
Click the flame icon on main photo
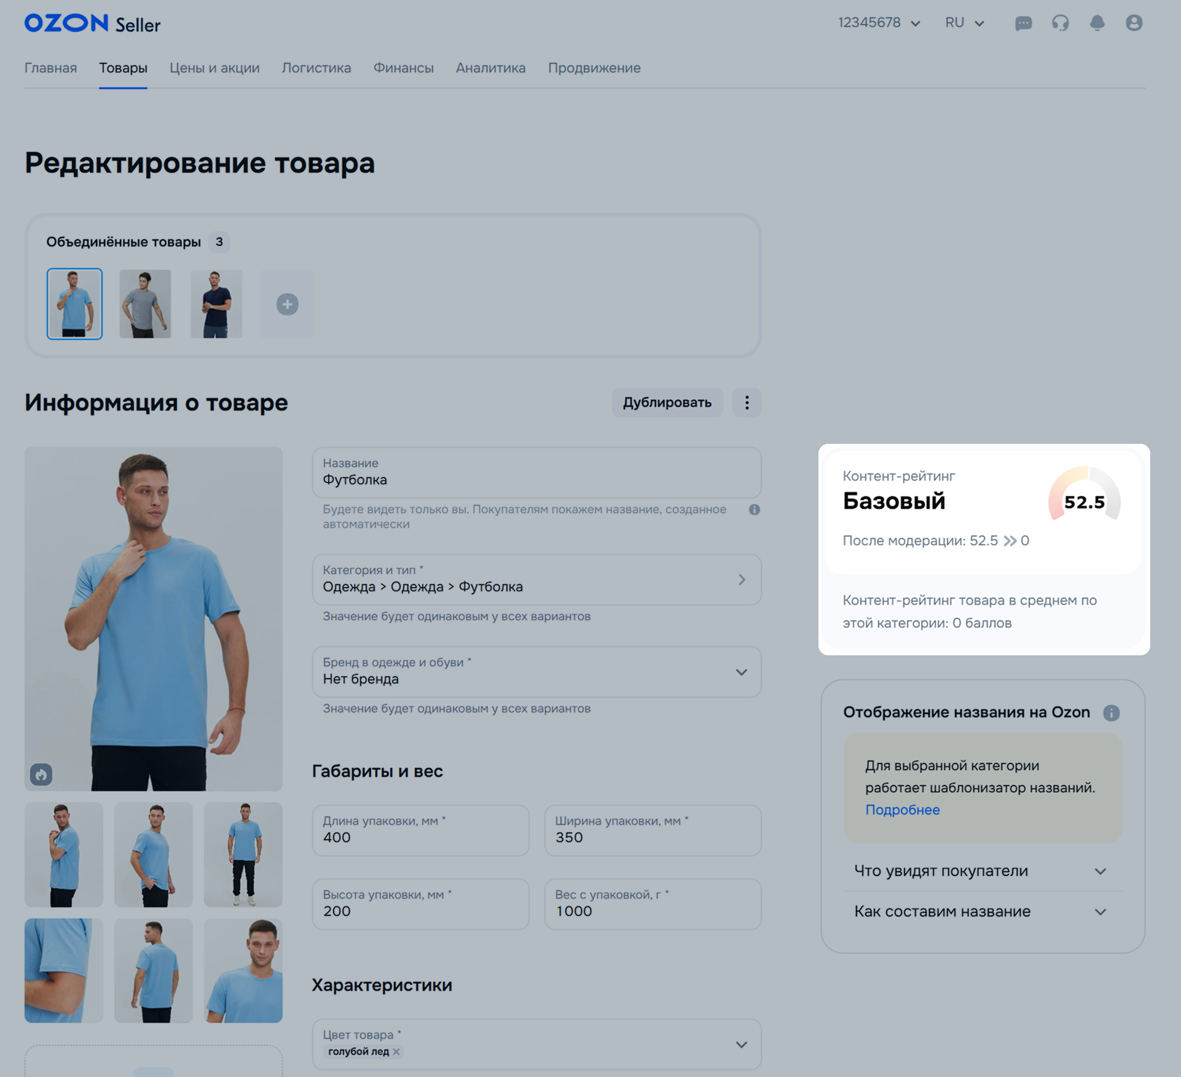click(41, 775)
